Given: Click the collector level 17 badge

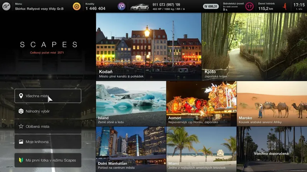Looking at the screenshot, I should coord(249,6).
